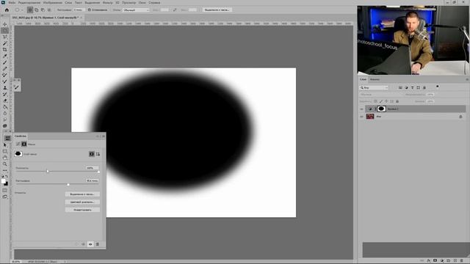Select vector mask button in Properties panel
The width and height of the screenshot is (470, 264).
pos(98,154)
